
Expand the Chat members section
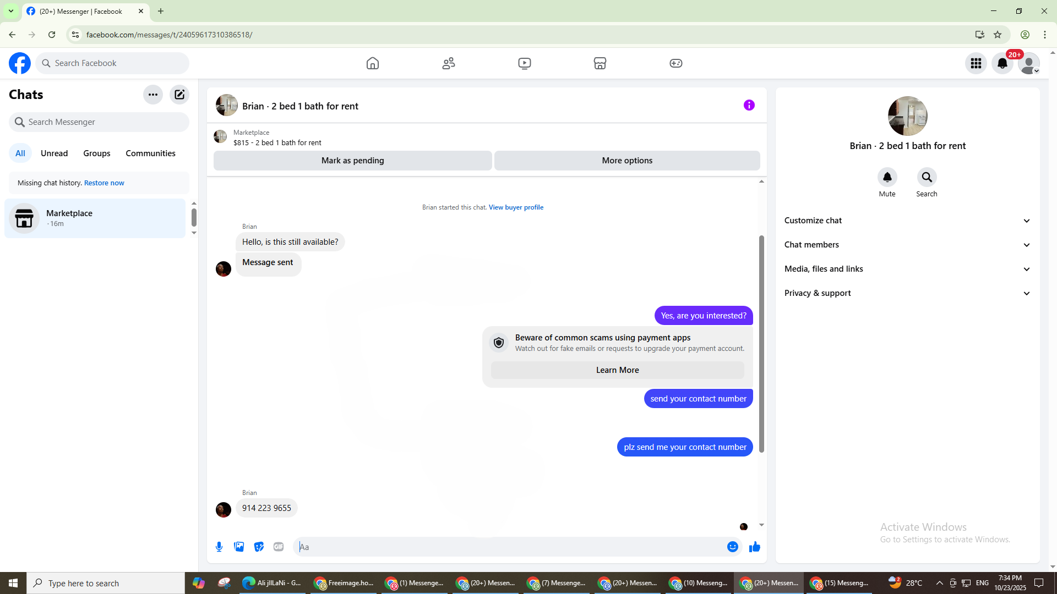907,245
